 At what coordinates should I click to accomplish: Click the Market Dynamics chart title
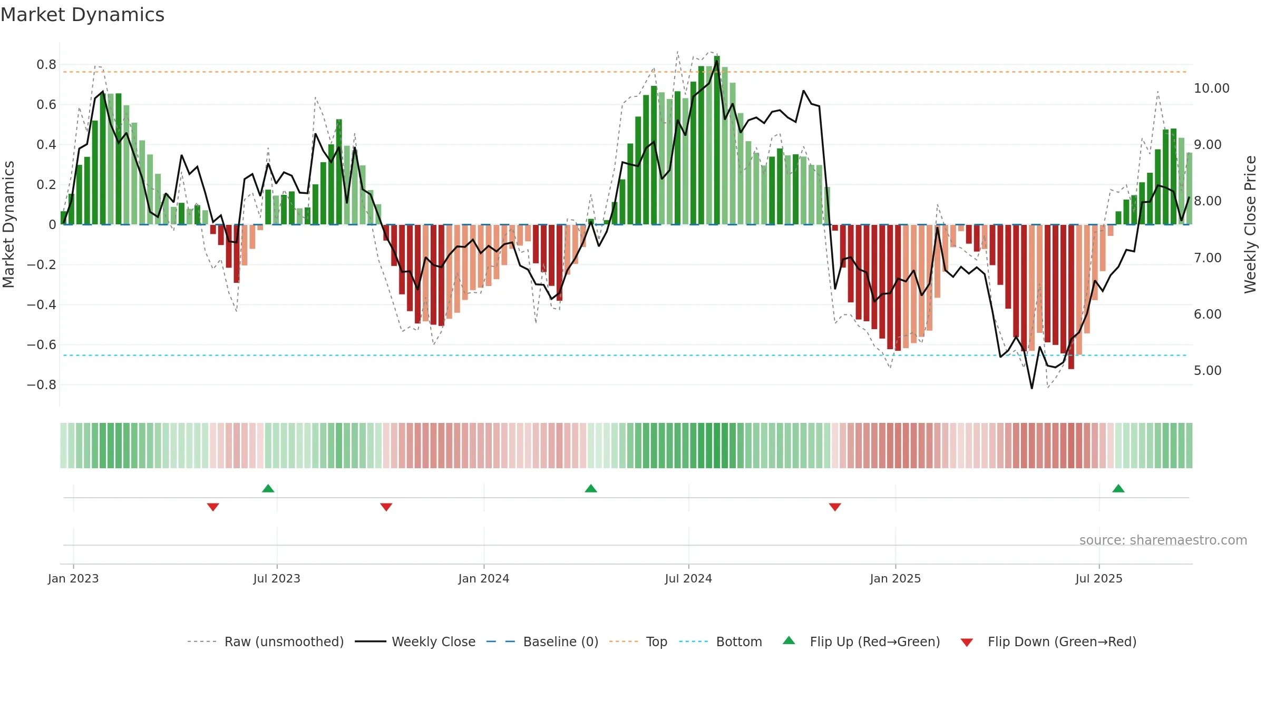point(82,15)
